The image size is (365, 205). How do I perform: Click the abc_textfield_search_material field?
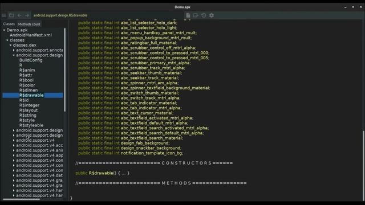coord(131,138)
